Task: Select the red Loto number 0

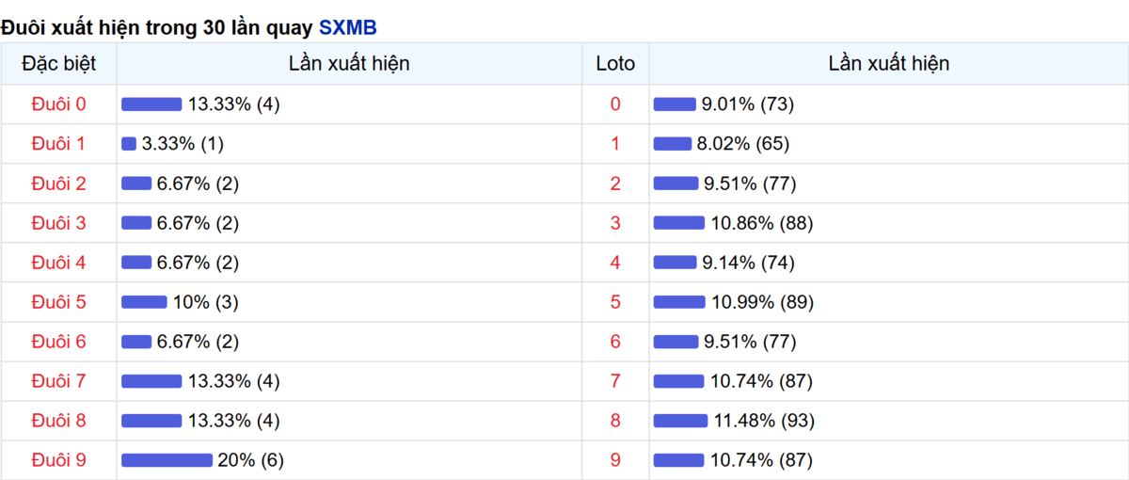Action: (615, 104)
